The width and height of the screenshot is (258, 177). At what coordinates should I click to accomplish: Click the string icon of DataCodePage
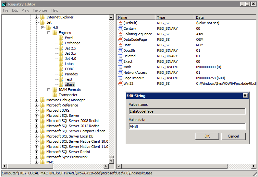point(120,39)
